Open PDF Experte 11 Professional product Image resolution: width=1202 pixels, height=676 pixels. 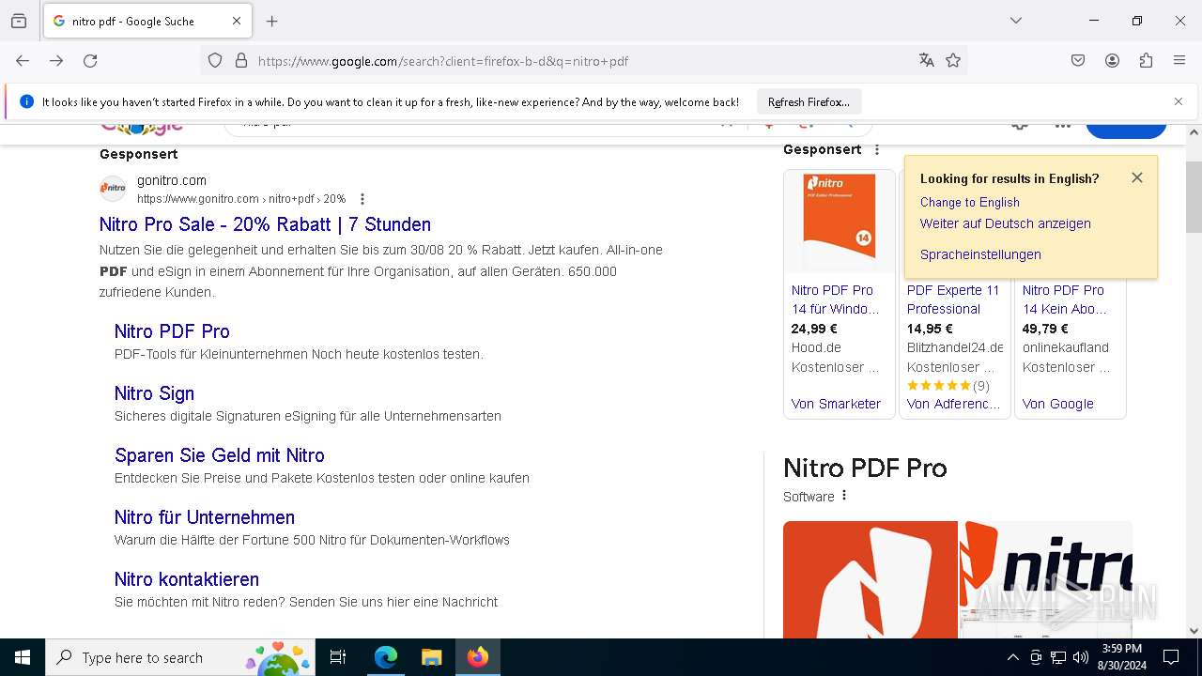coord(953,300)
